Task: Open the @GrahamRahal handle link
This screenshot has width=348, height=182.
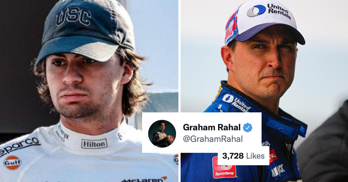Action: pos(213,139)
